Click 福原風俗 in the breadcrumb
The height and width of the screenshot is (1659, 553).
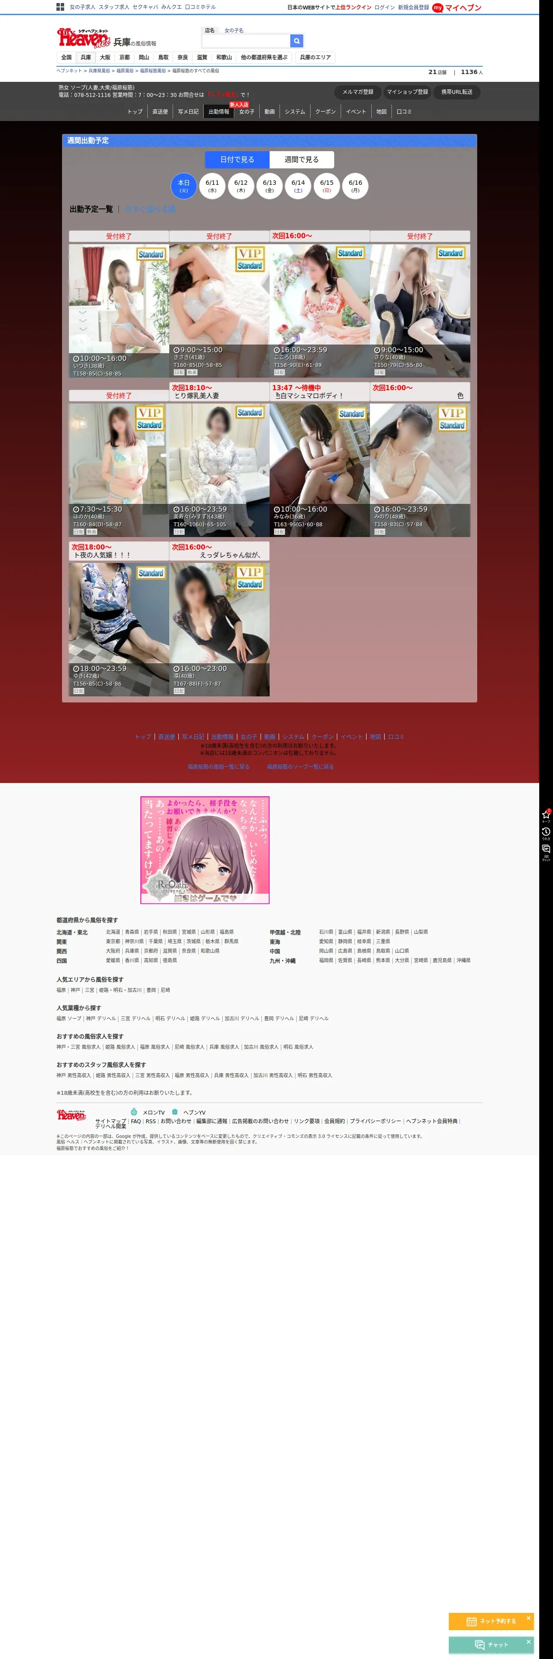coord(125,71)
